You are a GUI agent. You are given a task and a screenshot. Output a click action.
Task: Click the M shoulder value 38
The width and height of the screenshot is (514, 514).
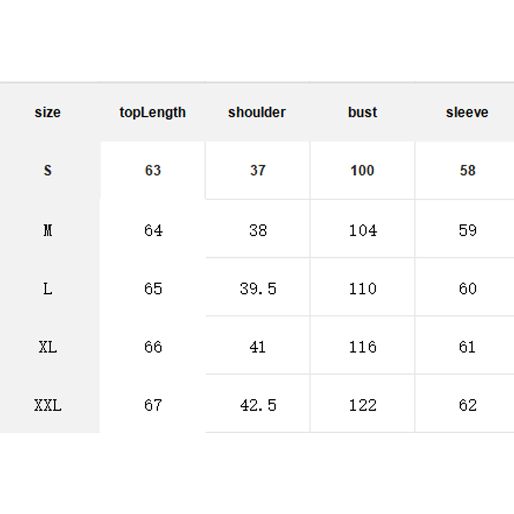[x=258, y=230]
